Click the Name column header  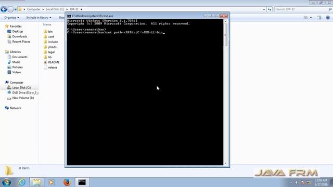(47, 24)
